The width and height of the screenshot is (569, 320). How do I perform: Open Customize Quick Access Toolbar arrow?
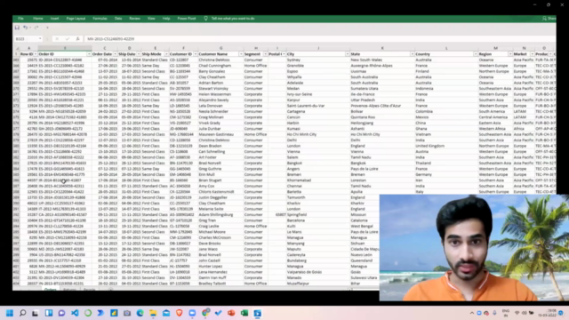click(x=47, y=28)
